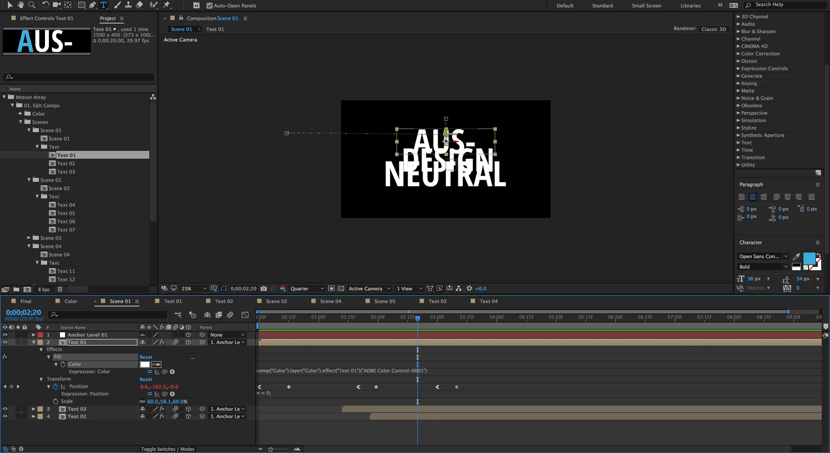830x453 pixels.
Task: Click the reset exposure icon
Action: point(469,288)
